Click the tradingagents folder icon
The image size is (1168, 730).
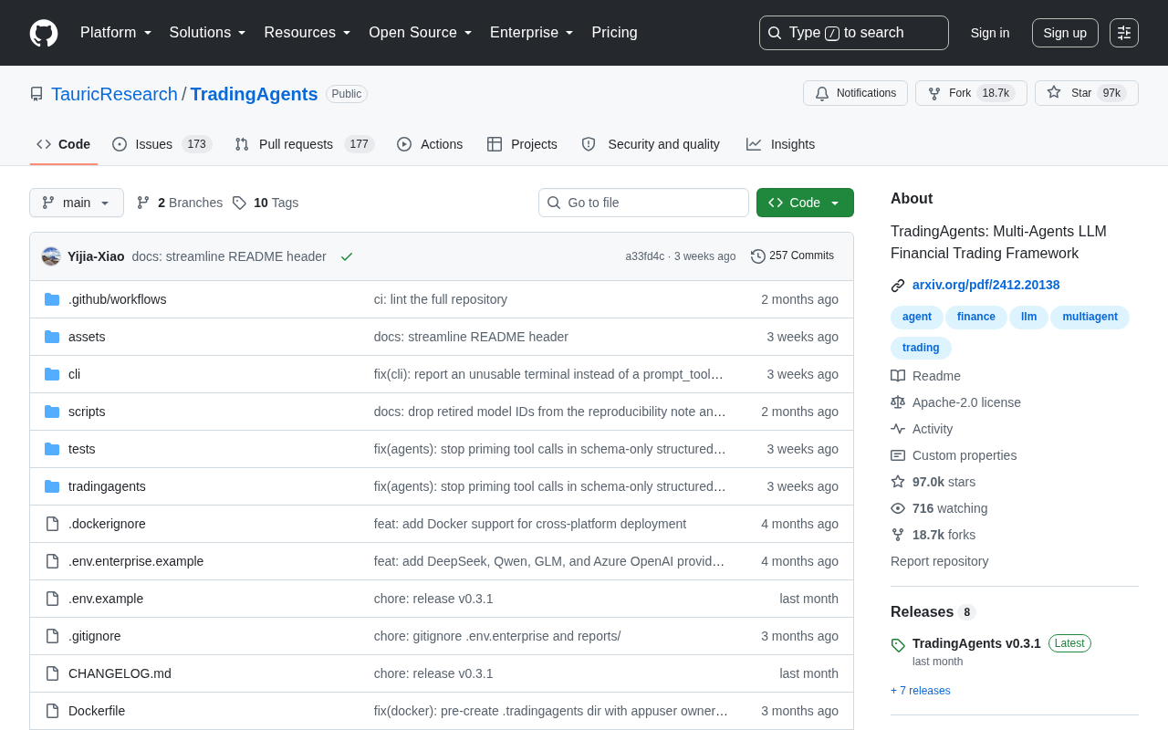(52, 486)
